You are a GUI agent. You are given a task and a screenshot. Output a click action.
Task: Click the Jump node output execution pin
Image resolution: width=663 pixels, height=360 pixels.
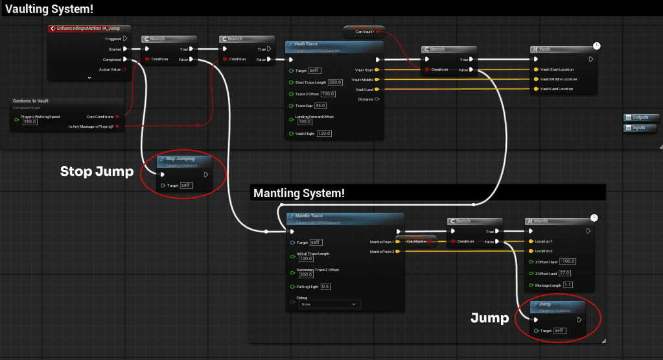coord(579,319)
